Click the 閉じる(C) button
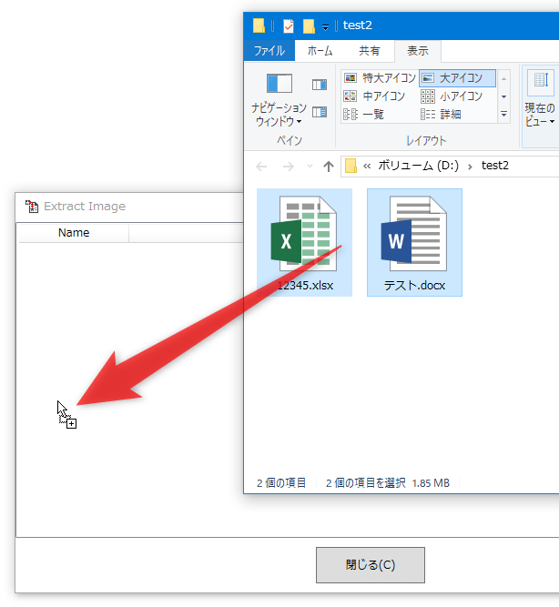 pyautogui.click(x=371, y=565)
